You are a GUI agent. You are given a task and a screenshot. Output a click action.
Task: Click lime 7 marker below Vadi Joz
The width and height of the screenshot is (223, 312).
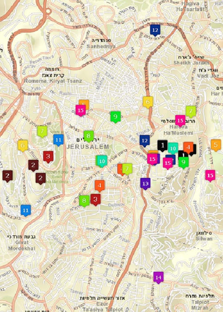191,112
